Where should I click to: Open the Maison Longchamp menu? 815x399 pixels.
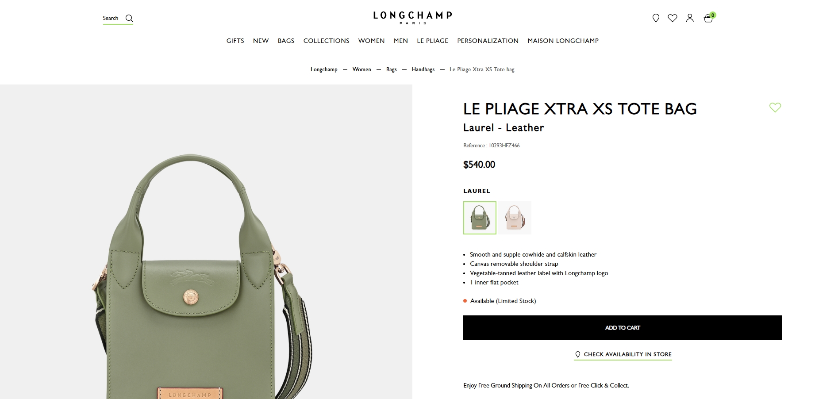tap(563, 41)
